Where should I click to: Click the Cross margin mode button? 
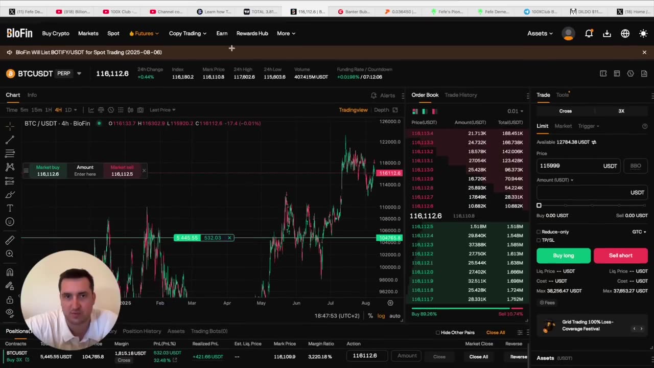[565, 111]
